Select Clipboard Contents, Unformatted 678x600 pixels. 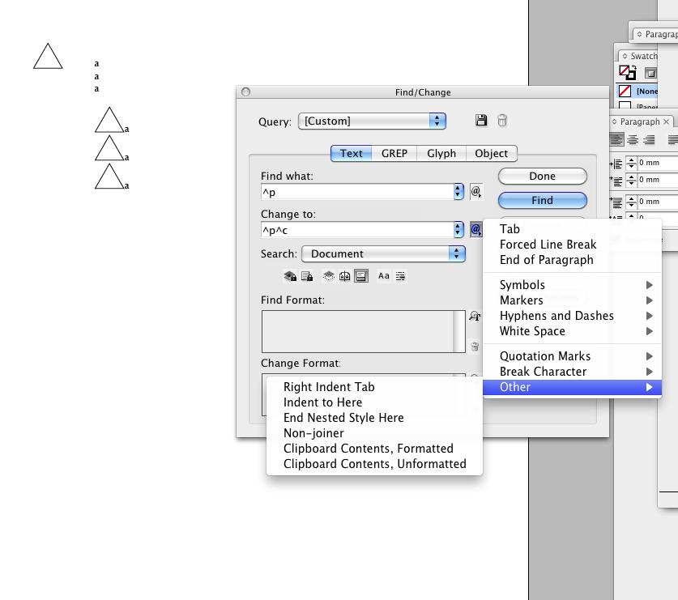[374, 464]
